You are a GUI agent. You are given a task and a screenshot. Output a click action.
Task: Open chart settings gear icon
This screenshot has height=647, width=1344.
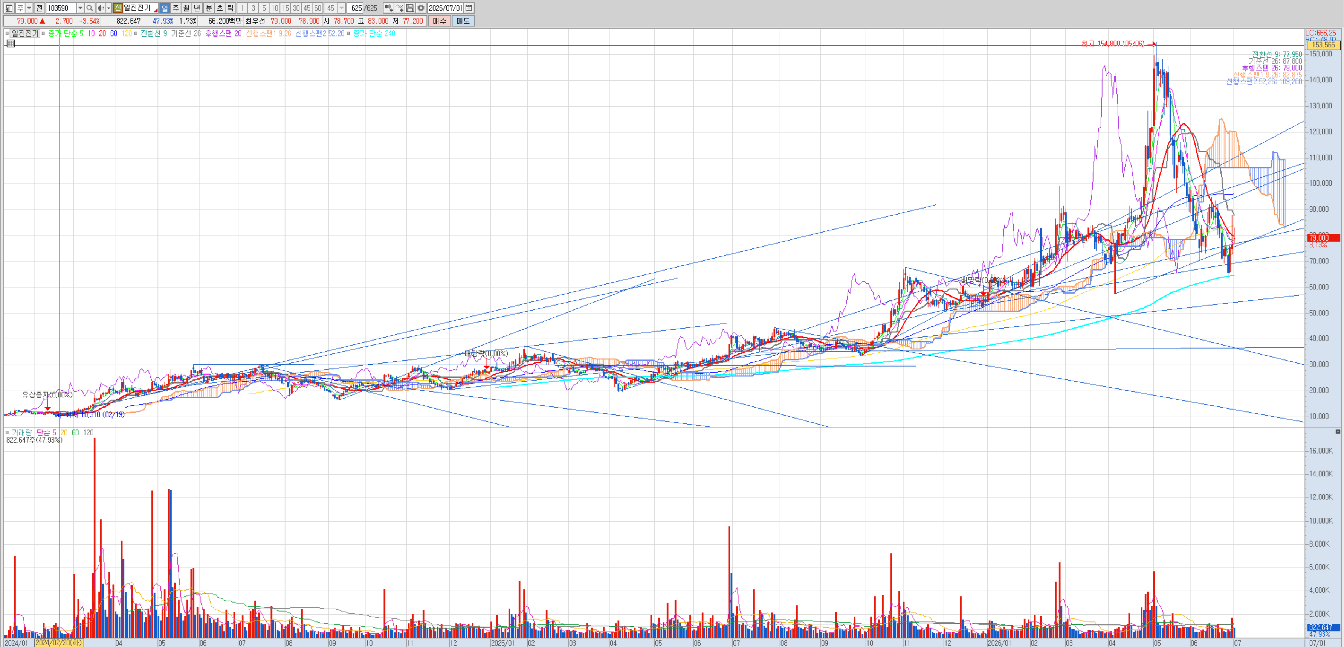click(x=421, y=8)
